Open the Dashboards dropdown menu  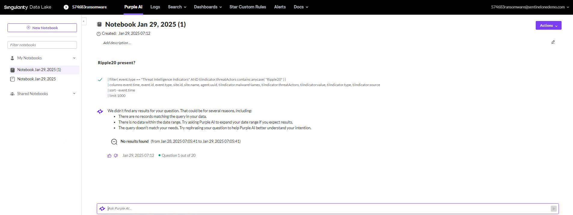(x=208, y=7)
